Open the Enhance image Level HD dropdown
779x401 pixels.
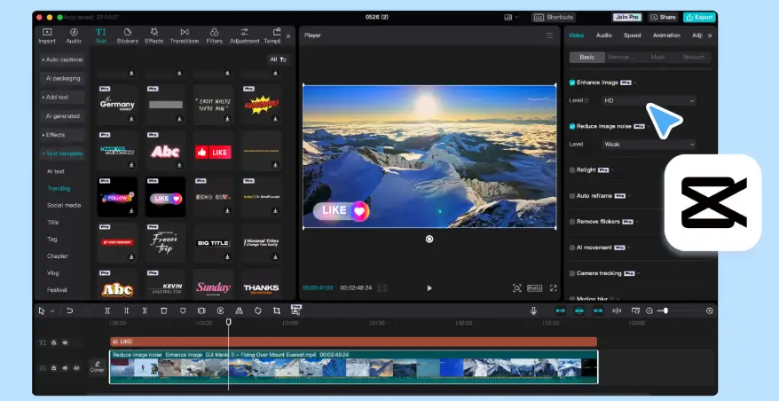649,100
